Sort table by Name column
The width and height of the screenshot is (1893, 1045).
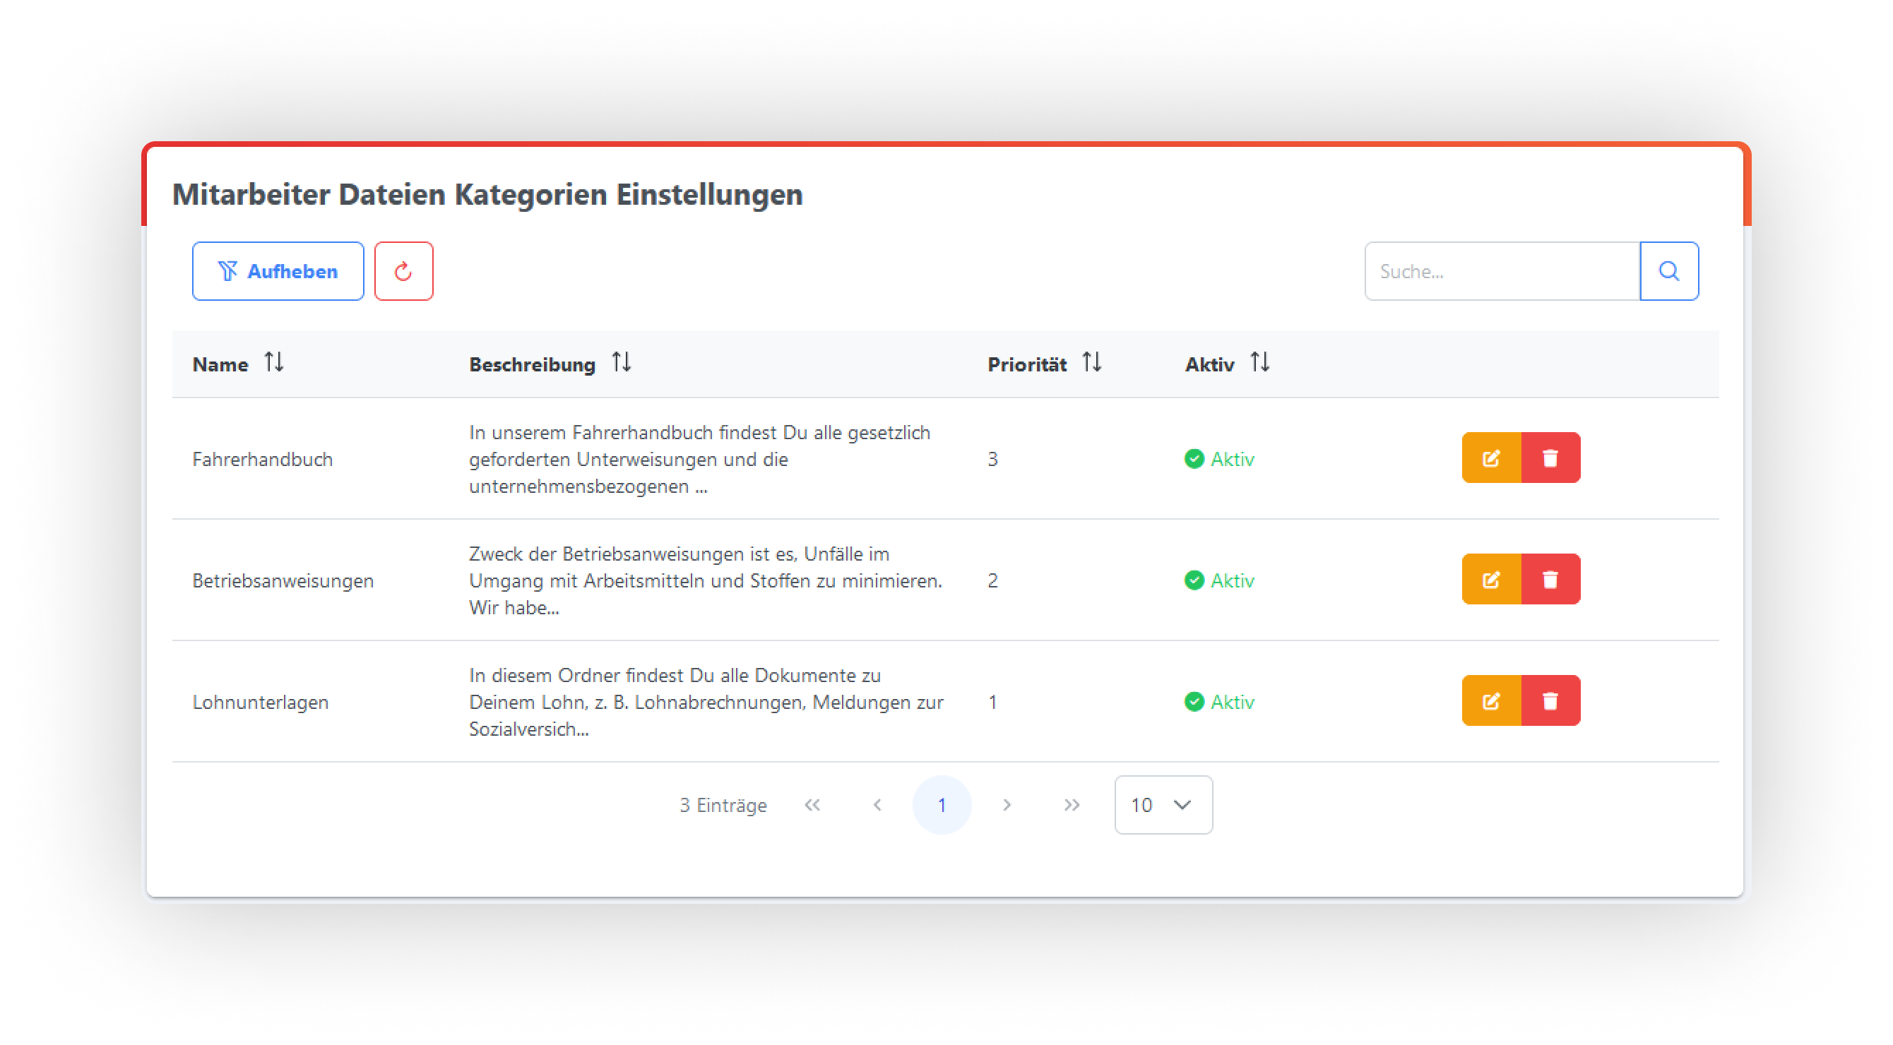tap(274, 363)
